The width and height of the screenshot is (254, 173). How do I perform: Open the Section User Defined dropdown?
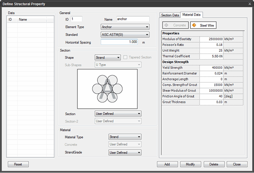118,114
